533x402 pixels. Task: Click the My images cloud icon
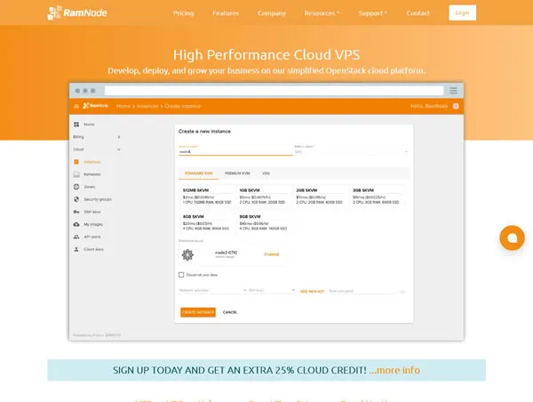point(76,224)
